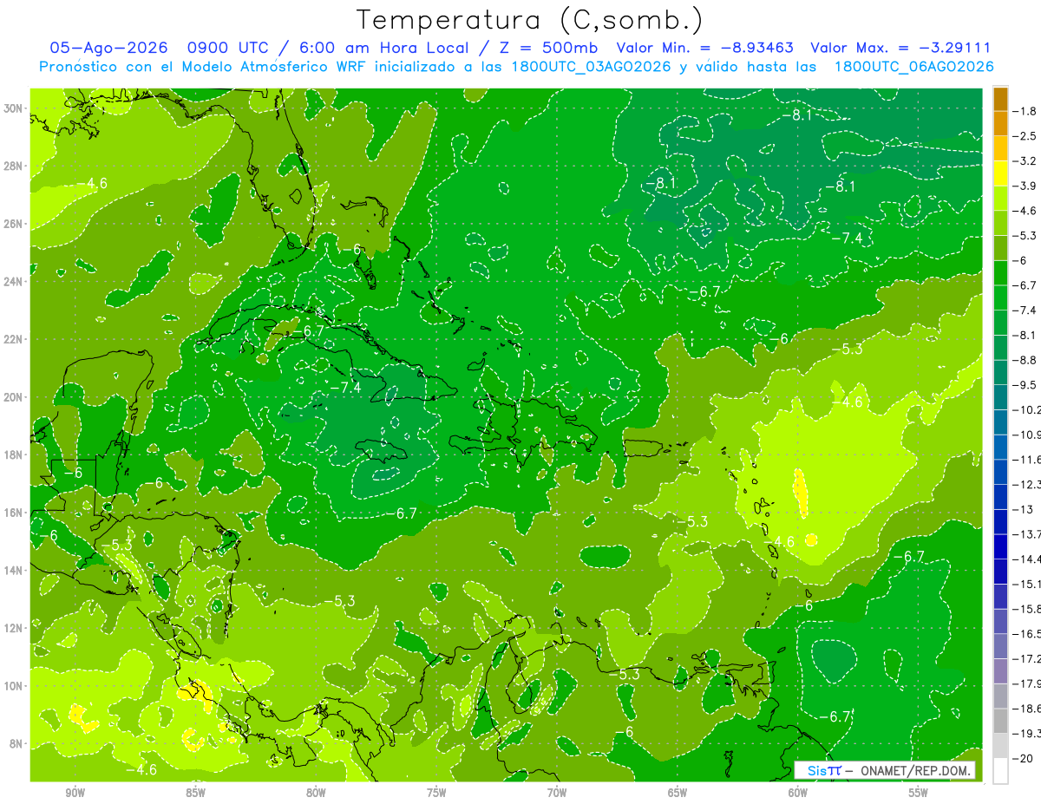Click the '-19.3' colorbar value
Screen dimensions: 1041x804
click(x=1027, y=734)
